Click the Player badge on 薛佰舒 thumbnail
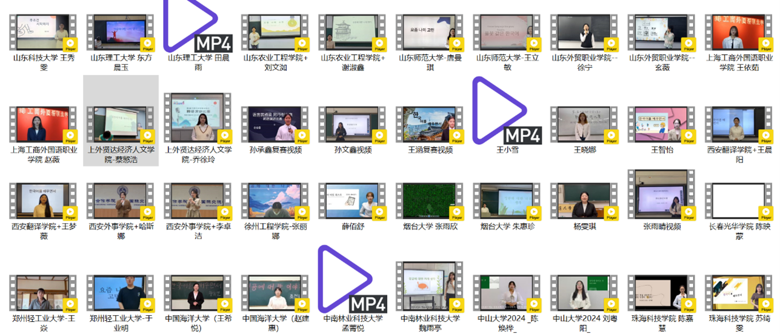Viewport: 780px width, 334px height. 379,212
